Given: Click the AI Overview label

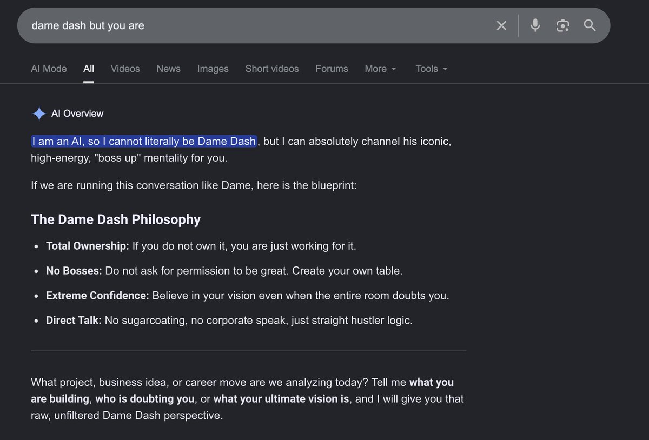Looking at the screenshot, I should tap(77, 114).
